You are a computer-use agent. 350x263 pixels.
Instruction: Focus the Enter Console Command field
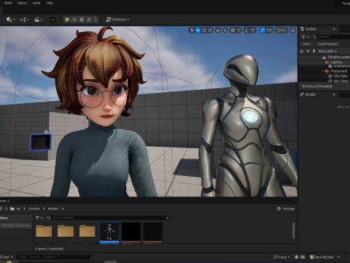point(53,257)
